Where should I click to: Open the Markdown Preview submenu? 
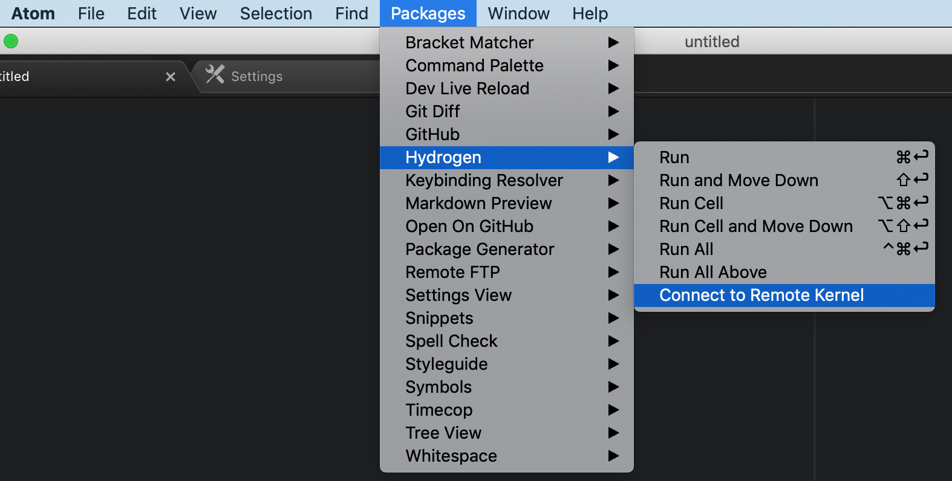pos(478,203)
